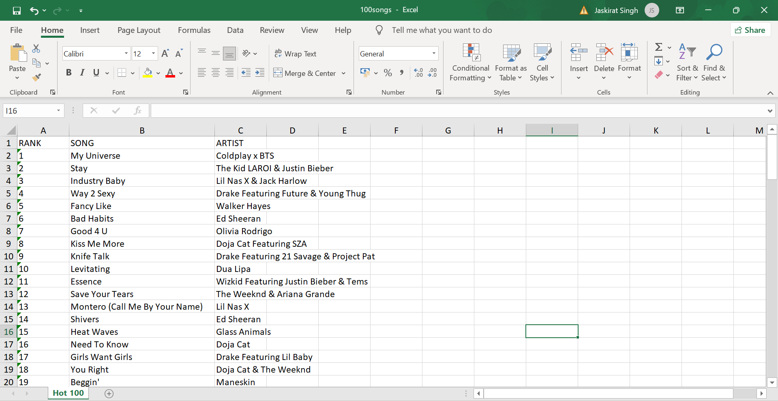Add new sheet with plus icon

109,393
